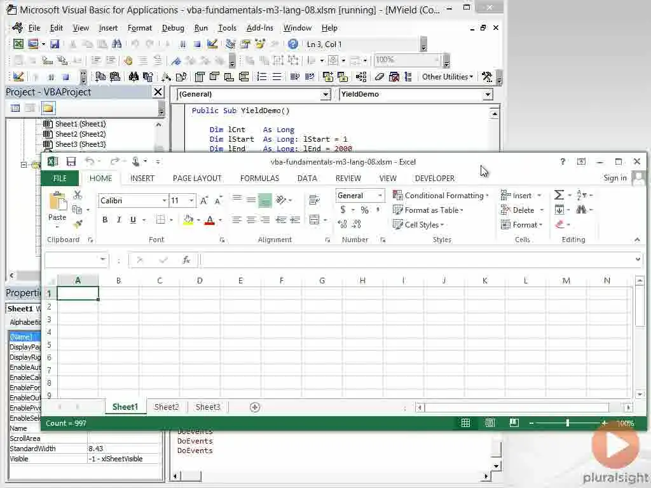Viewport: 651px width, 488px height.
Task: Click the AutoSum sigma icon
Action: 559,195
